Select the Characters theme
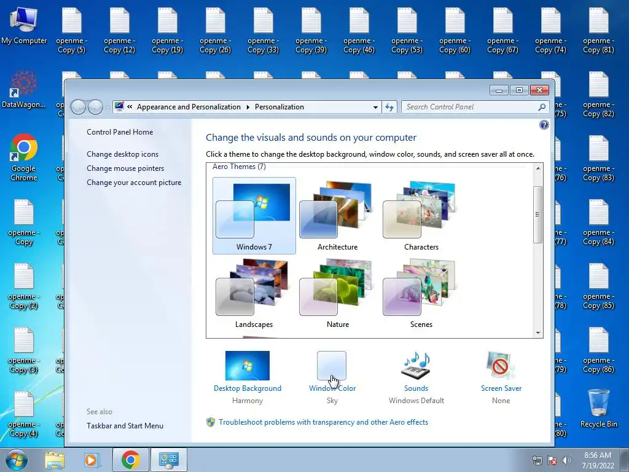629x472 pixels. click(421, 216)
